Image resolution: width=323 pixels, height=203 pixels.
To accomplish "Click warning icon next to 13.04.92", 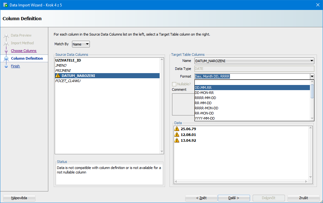I will click(x=177, y=140).
